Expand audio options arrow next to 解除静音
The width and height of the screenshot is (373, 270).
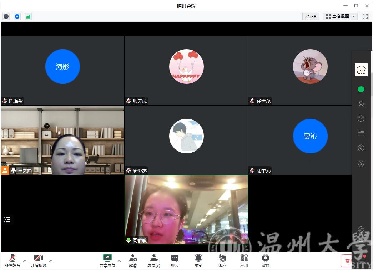tap(25, 260)
